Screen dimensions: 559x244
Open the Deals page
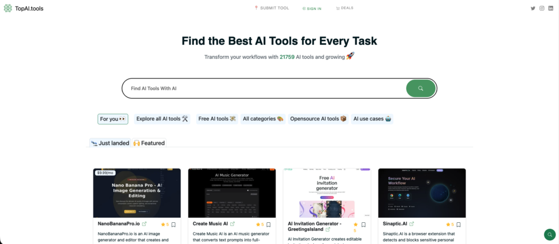[x=344, y=8]
